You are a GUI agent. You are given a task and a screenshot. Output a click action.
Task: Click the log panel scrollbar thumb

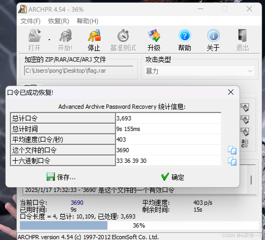coord(251,180)
